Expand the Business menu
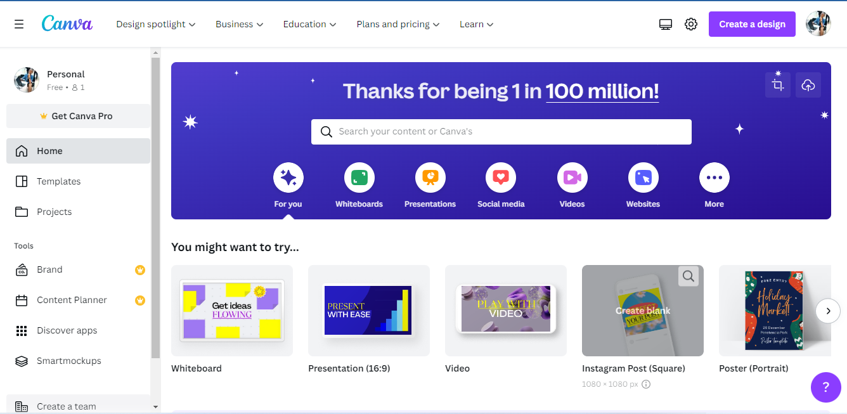Screen dimensions: 847x414 pos(239,24)
